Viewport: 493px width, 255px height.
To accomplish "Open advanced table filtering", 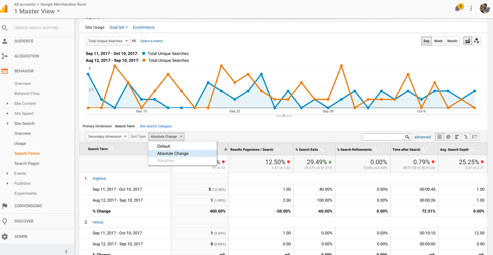I will pos(422,137).
